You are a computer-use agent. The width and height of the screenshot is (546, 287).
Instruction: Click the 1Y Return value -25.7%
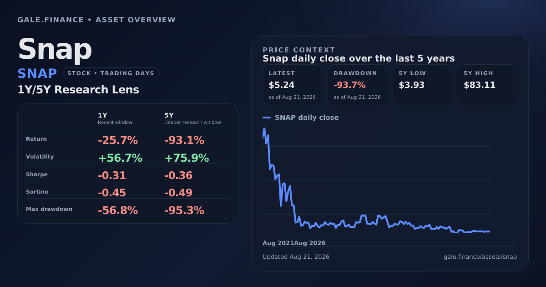point(118,140)
